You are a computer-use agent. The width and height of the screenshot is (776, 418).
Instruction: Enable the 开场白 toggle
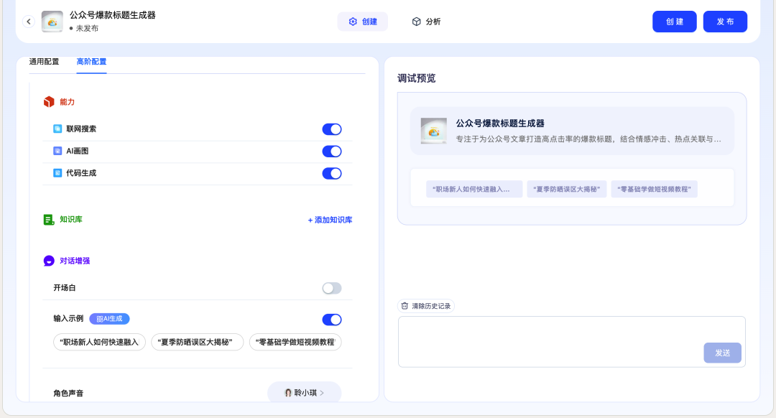pyautogui.click(x=331, y=287)
